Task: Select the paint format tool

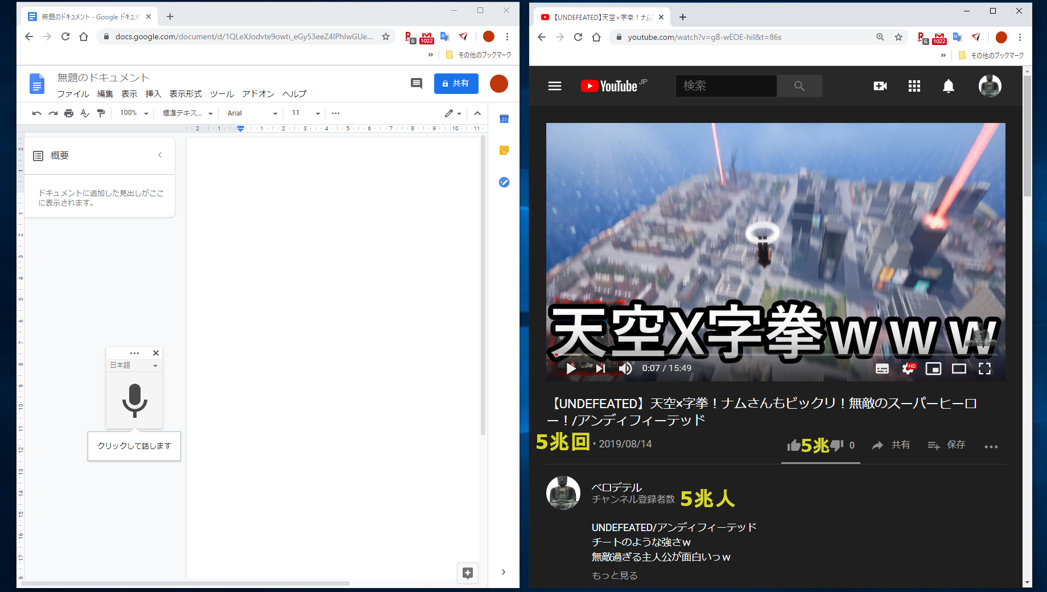Action: pyautogui.click(x=101, y=113)
